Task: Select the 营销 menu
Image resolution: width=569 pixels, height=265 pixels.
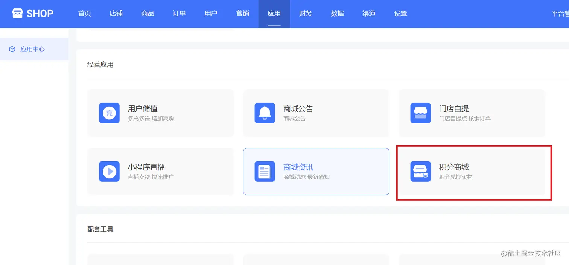Action: click(x=242, y=14)
